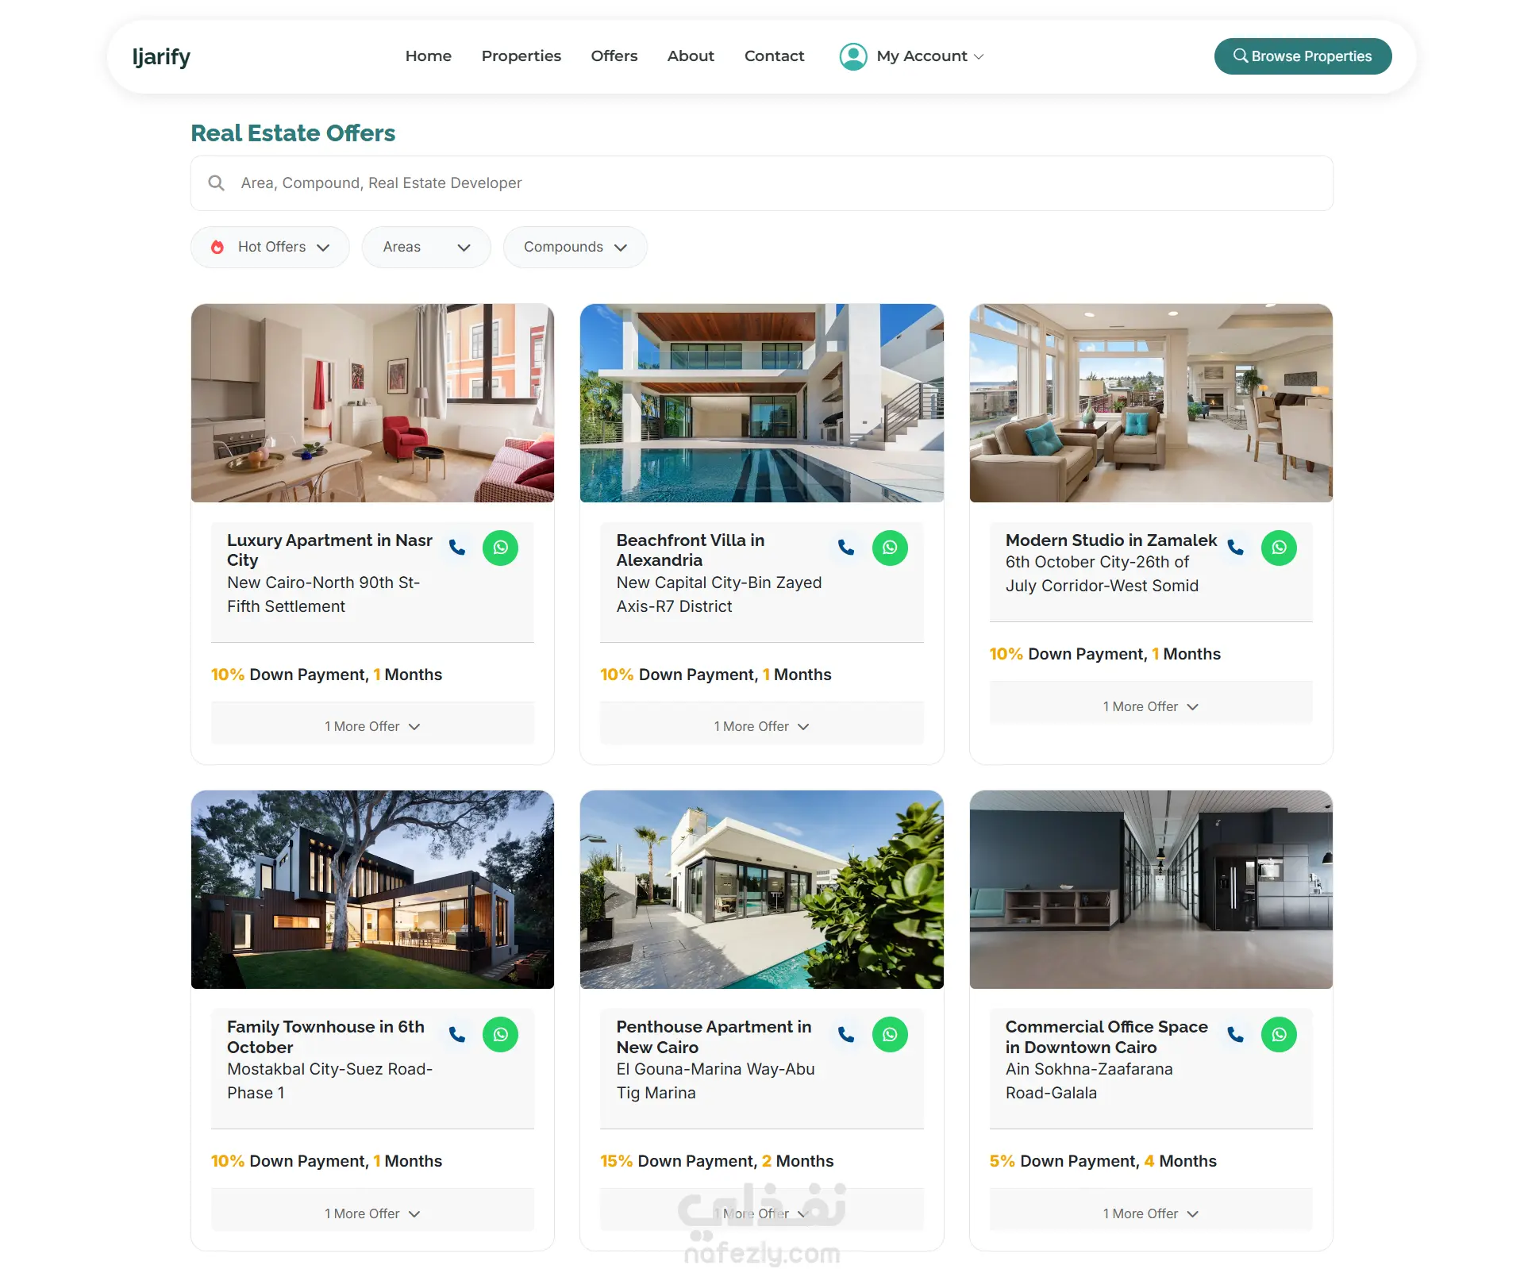
Task: Open WhatsApp for Penthouse Apartment in New Cairo
Action: (891, 1034)
